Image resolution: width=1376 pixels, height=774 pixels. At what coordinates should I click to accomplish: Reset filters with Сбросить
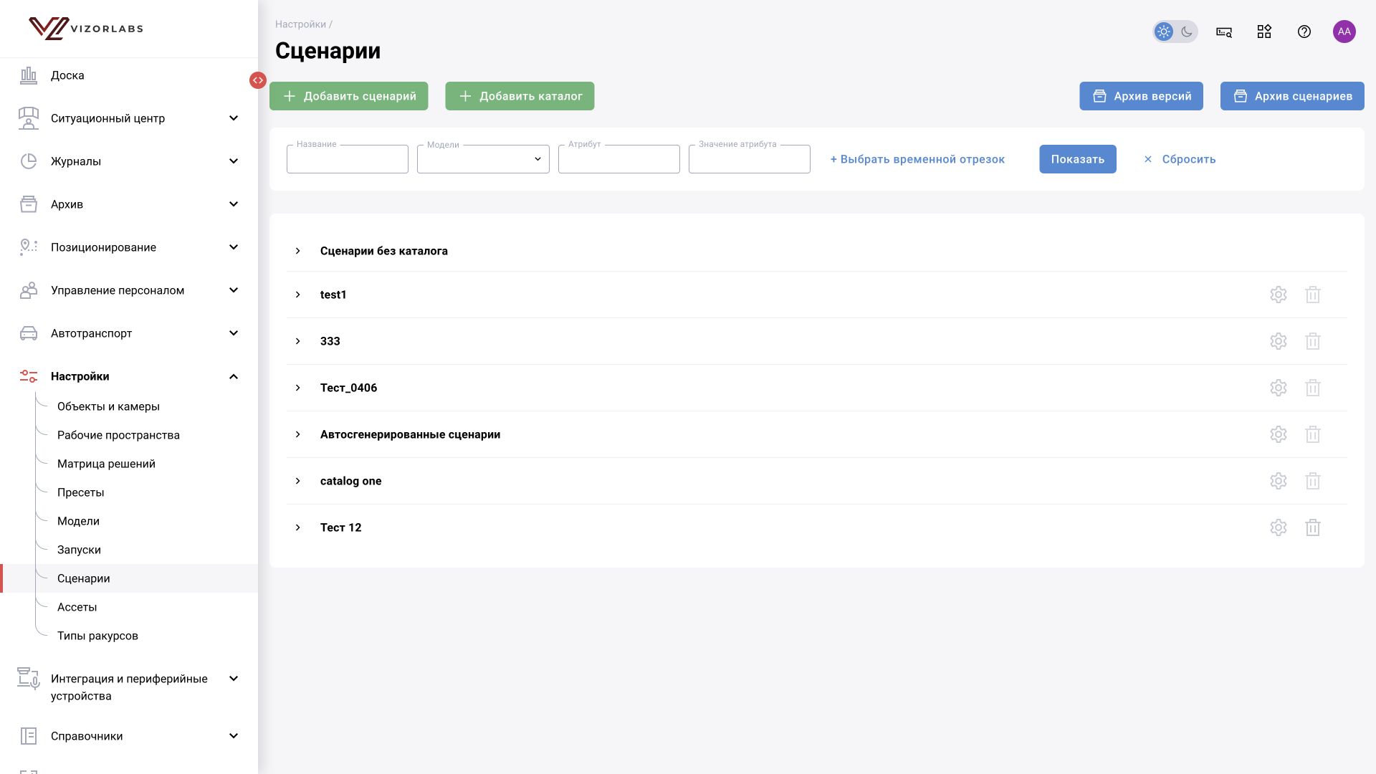1180,159
